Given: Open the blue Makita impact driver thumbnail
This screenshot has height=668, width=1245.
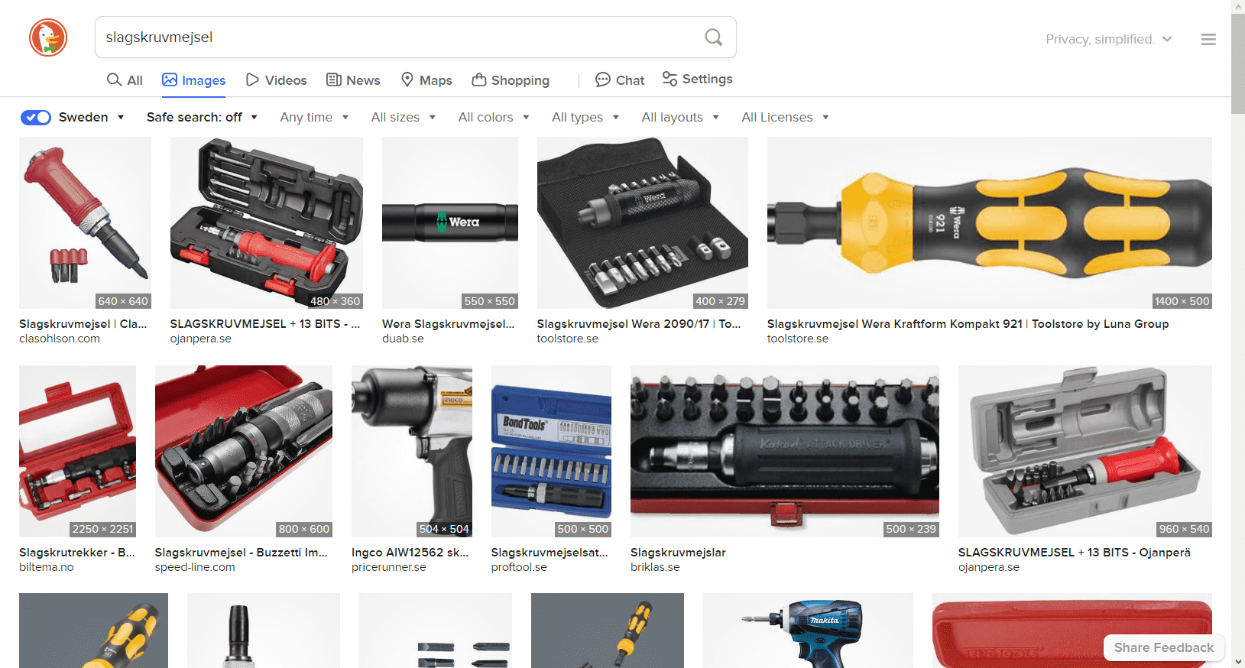Looking at the screenshot, I should (807, 630).
